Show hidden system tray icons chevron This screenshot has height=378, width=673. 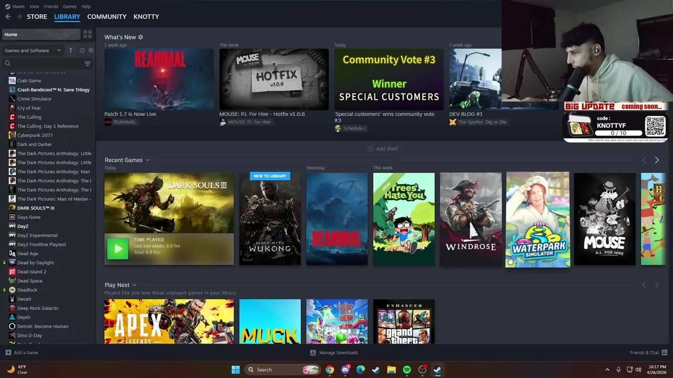(607, 370)
